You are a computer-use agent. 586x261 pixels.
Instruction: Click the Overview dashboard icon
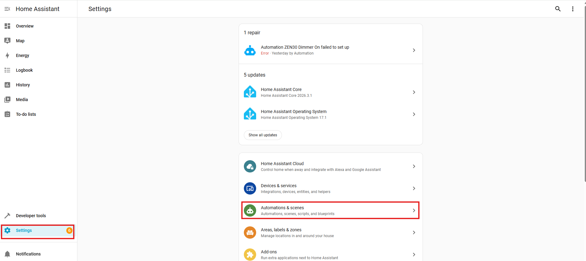(x=7, y=26)
